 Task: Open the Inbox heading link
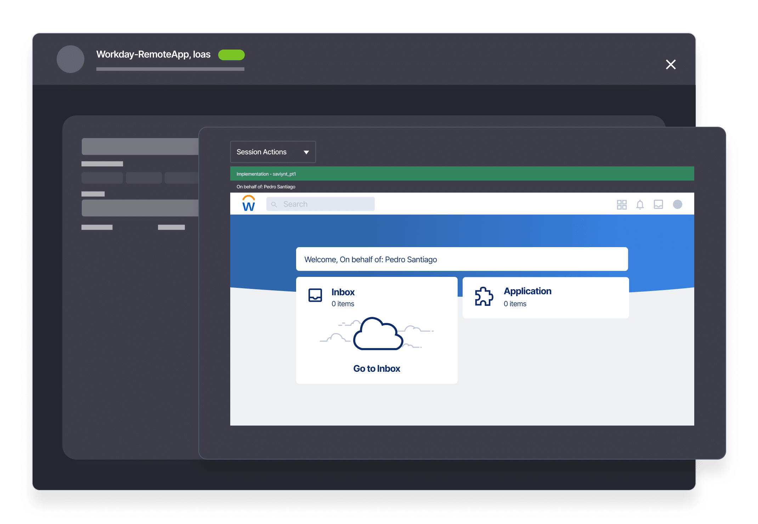point(343,292)
